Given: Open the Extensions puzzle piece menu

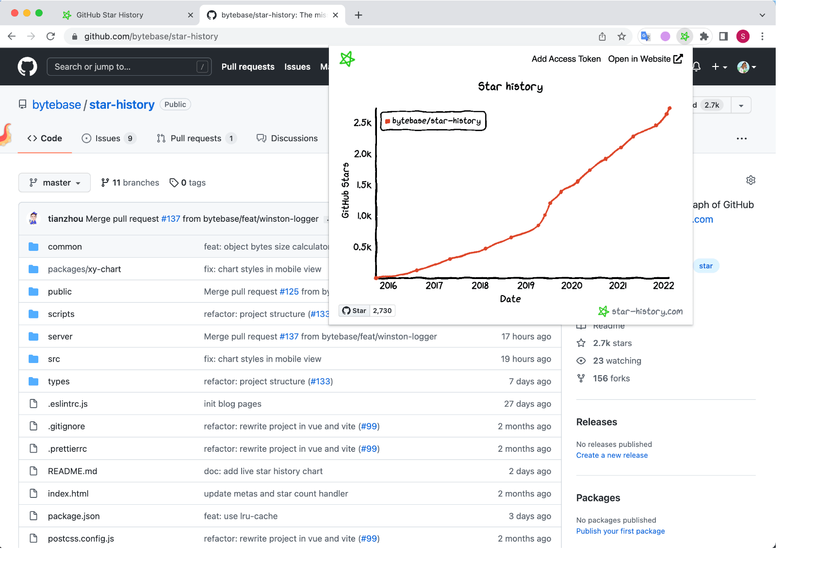Looking at the screenshot, I should tap(704, 36).
